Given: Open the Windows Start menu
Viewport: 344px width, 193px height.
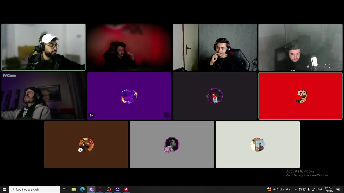Looking at the screenshot, I should tap(4, 190).
